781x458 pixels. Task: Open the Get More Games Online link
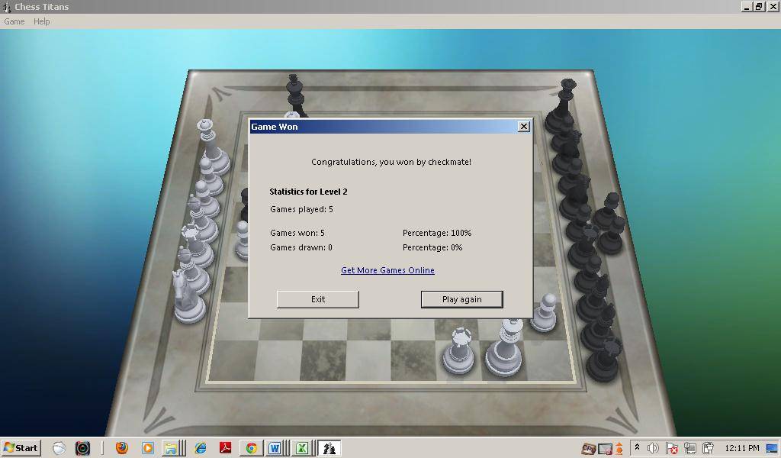tap(387, 270)
